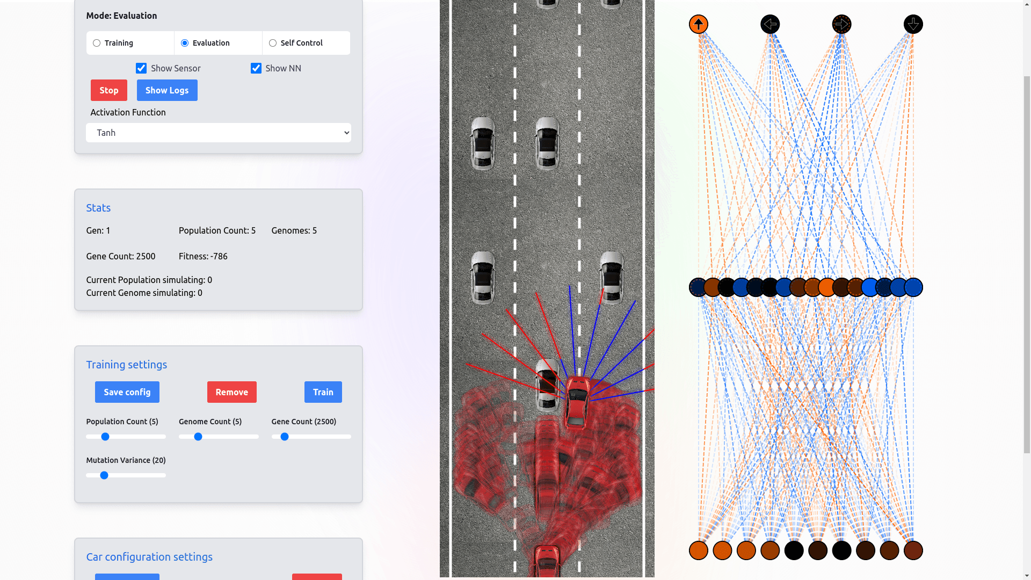Select the Training radio button
The height and width of the screenshot is (580, 1031).
pyautogui.click(x=96, y=42)
